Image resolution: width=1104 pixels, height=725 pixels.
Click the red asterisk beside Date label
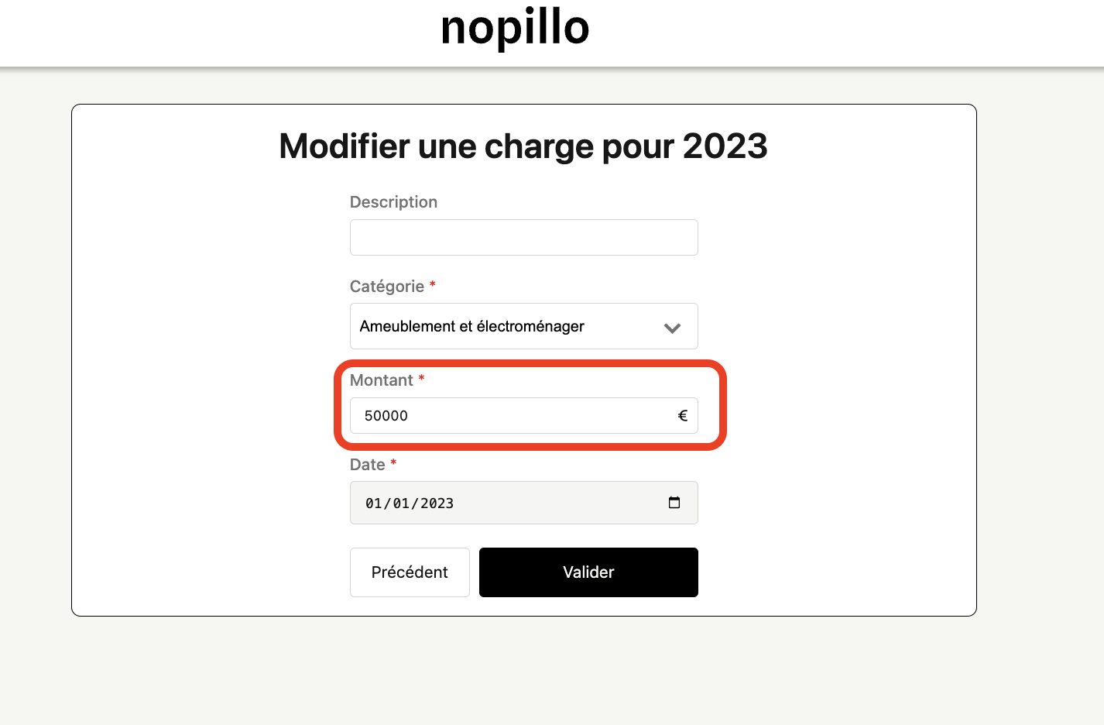click(393, 462)
